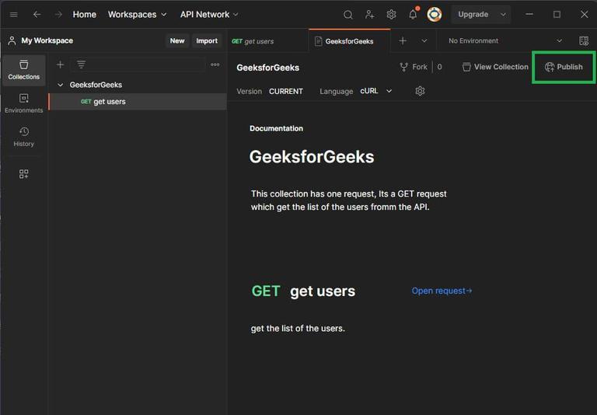Click the Open request link
The height and width of the screenshot is (415, 597).
tap(442, 291)
